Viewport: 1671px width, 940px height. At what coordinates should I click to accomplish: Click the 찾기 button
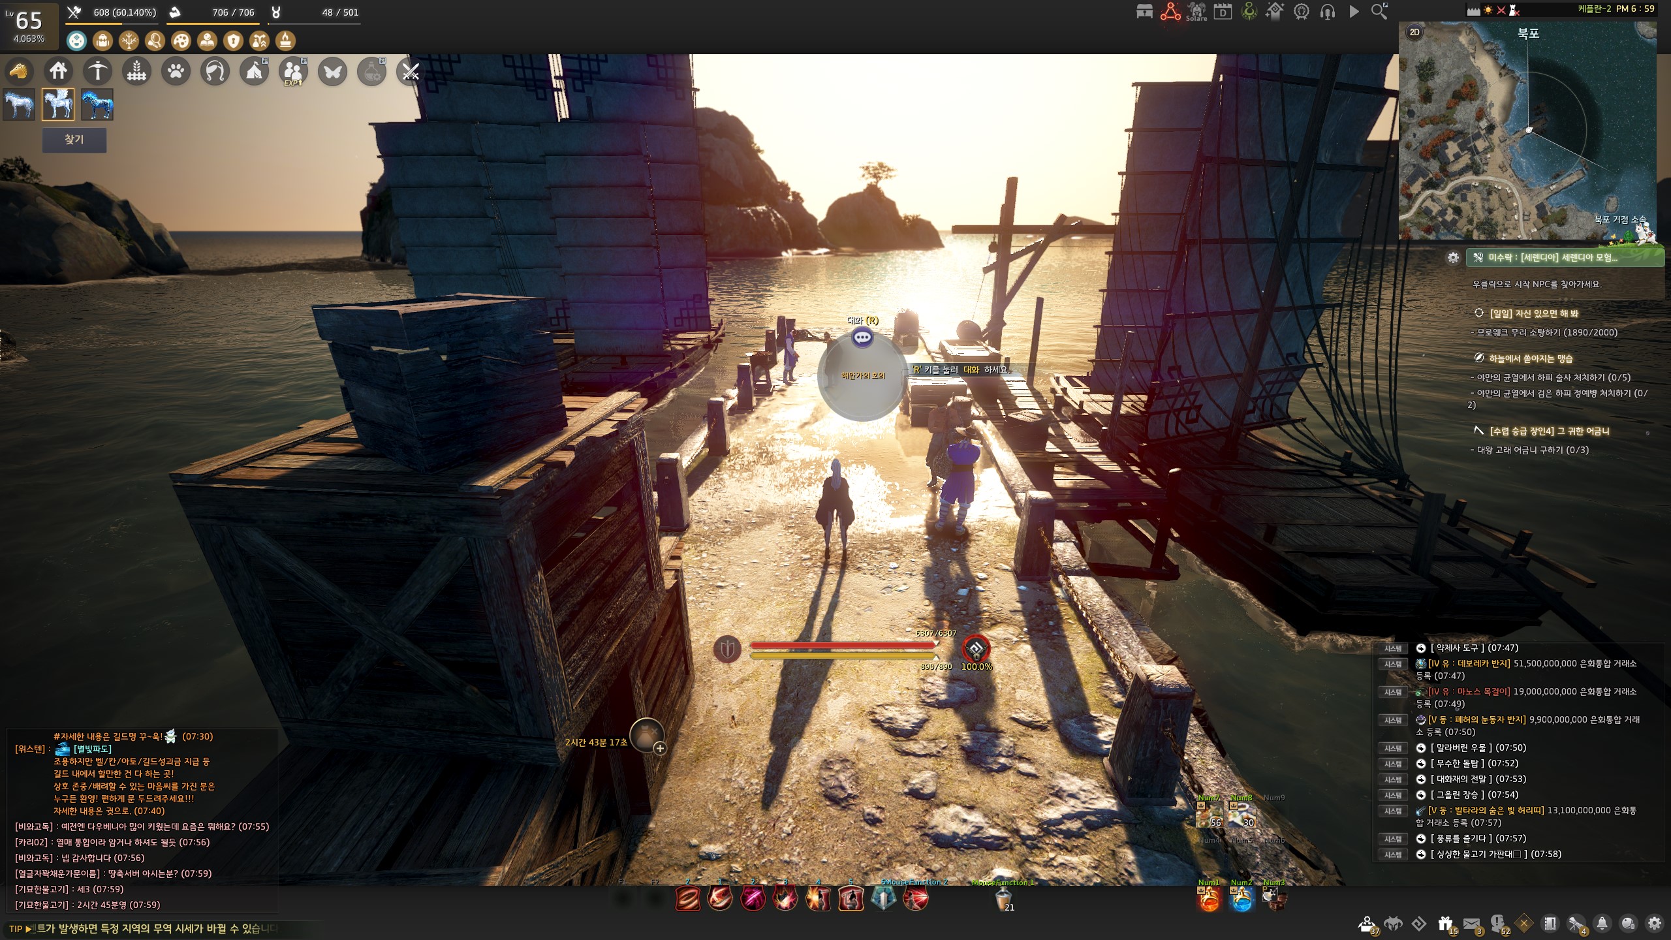[x=74, y=140]
